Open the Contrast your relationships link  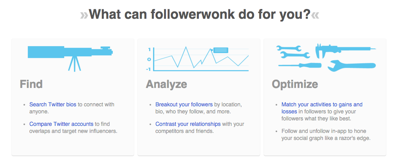tap(188, 124)
